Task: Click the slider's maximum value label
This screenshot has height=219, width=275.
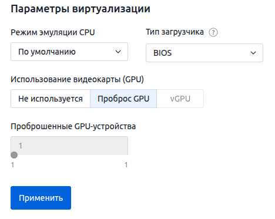Action: click(126, 165)
